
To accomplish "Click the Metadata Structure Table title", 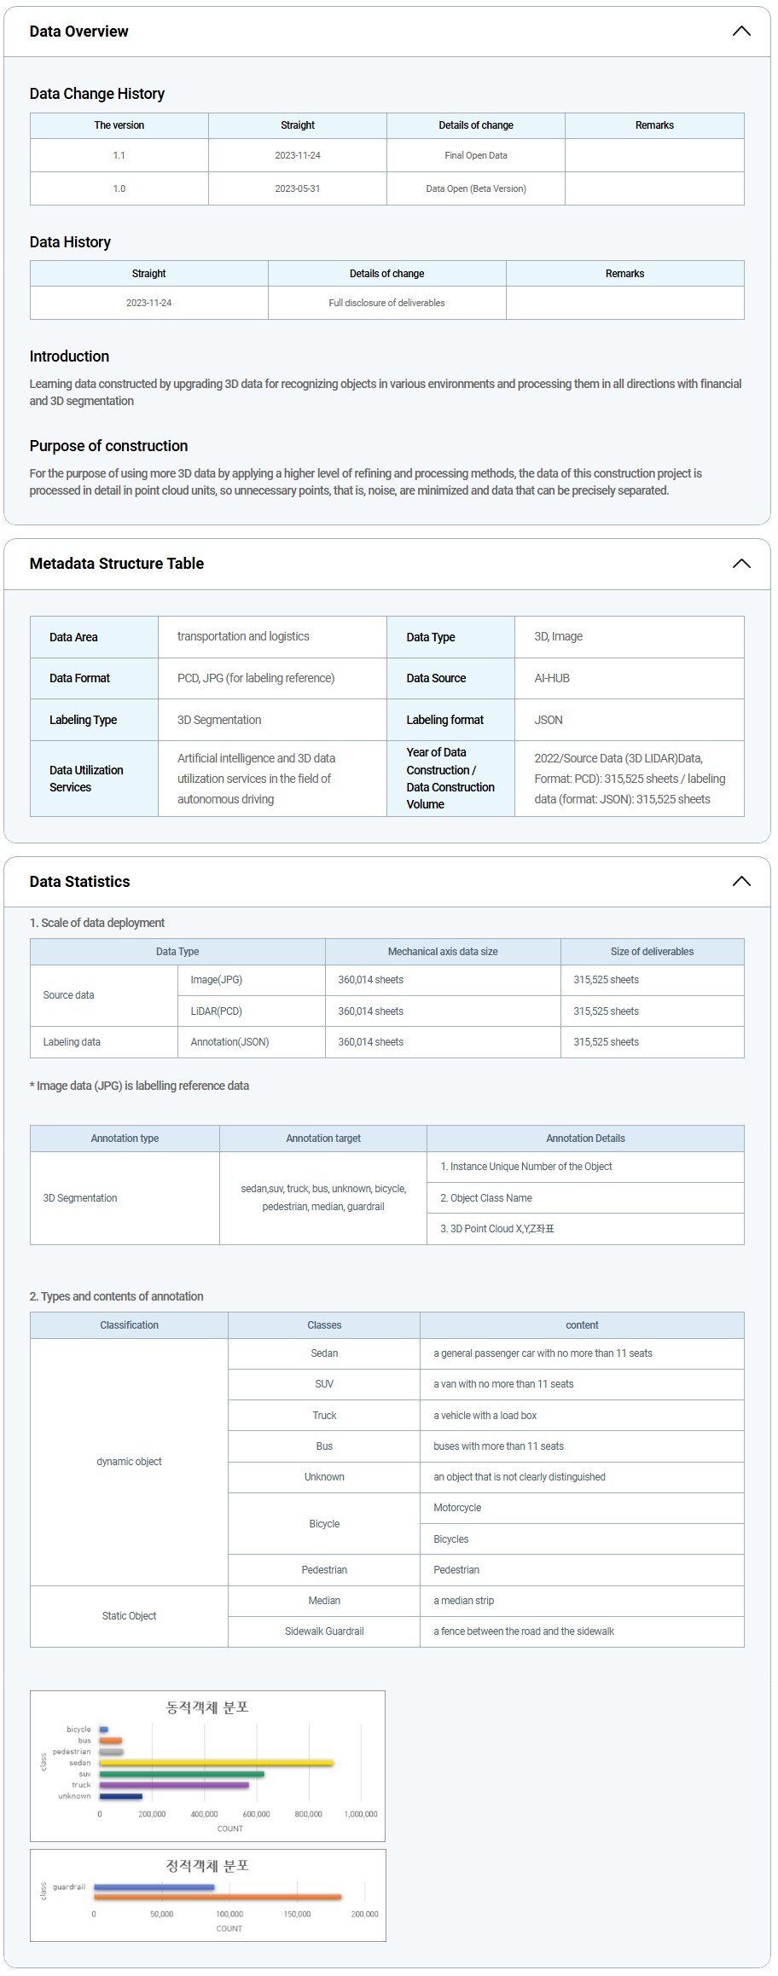I will 116,564.
